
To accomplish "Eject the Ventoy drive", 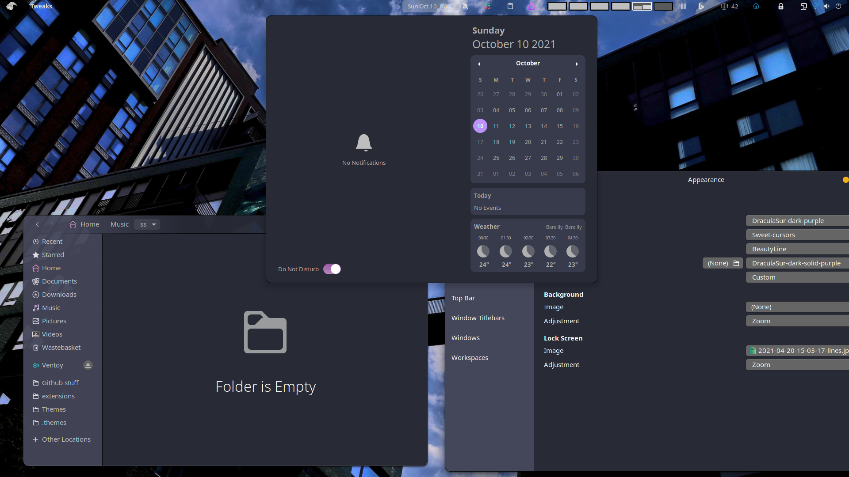I will [88, 365].
